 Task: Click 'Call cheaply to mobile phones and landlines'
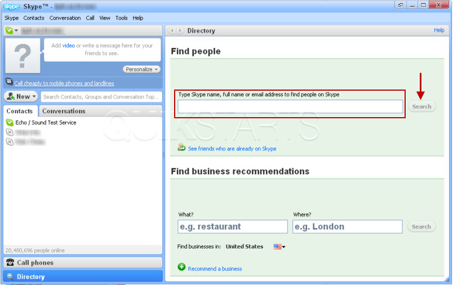[x=64, y=83]
